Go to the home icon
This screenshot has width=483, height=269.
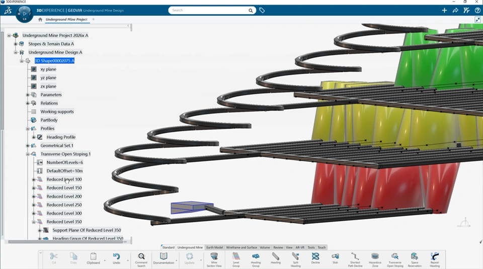click(x=40, y=20)
